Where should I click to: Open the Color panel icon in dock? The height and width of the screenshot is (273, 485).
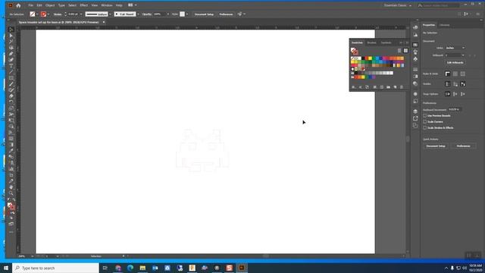click(415, 27)
